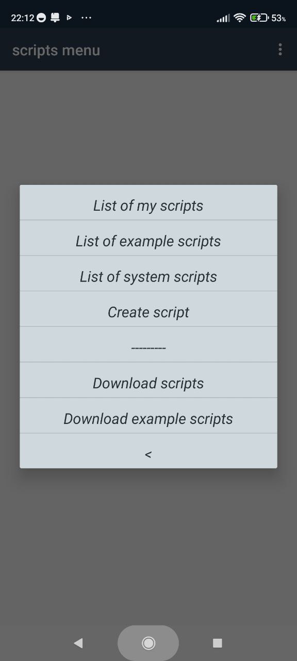The width and height of the screenshot is (297, 661).
Task: Tap the status bar ellipsis notifications icon
Action: [x=86, y=18]
